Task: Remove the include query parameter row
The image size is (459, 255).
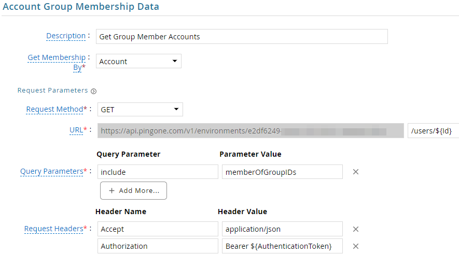Action: (356, 172)
